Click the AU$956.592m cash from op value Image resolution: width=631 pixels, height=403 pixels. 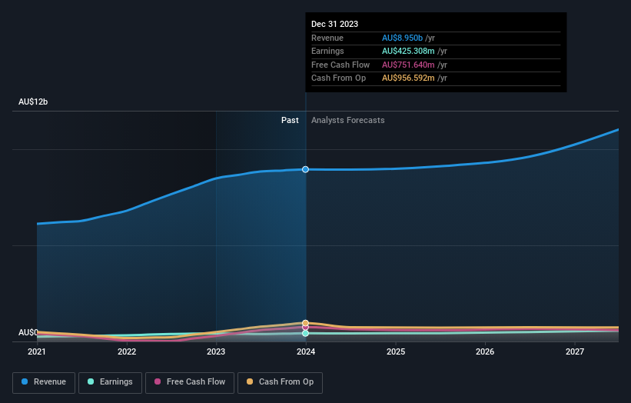pos(408,78)
